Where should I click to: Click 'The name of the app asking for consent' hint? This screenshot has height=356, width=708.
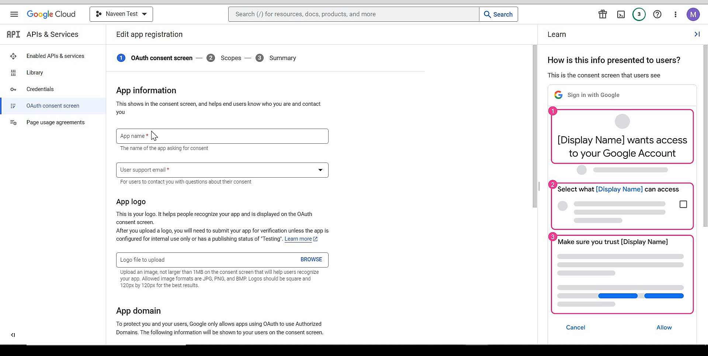pyautogui.click(x=164, y=148)
